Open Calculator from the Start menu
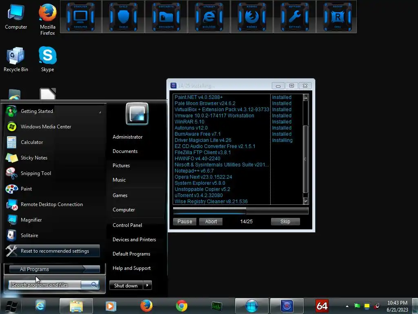The width and height of the screenshot is (418, 314). (53, 142)
